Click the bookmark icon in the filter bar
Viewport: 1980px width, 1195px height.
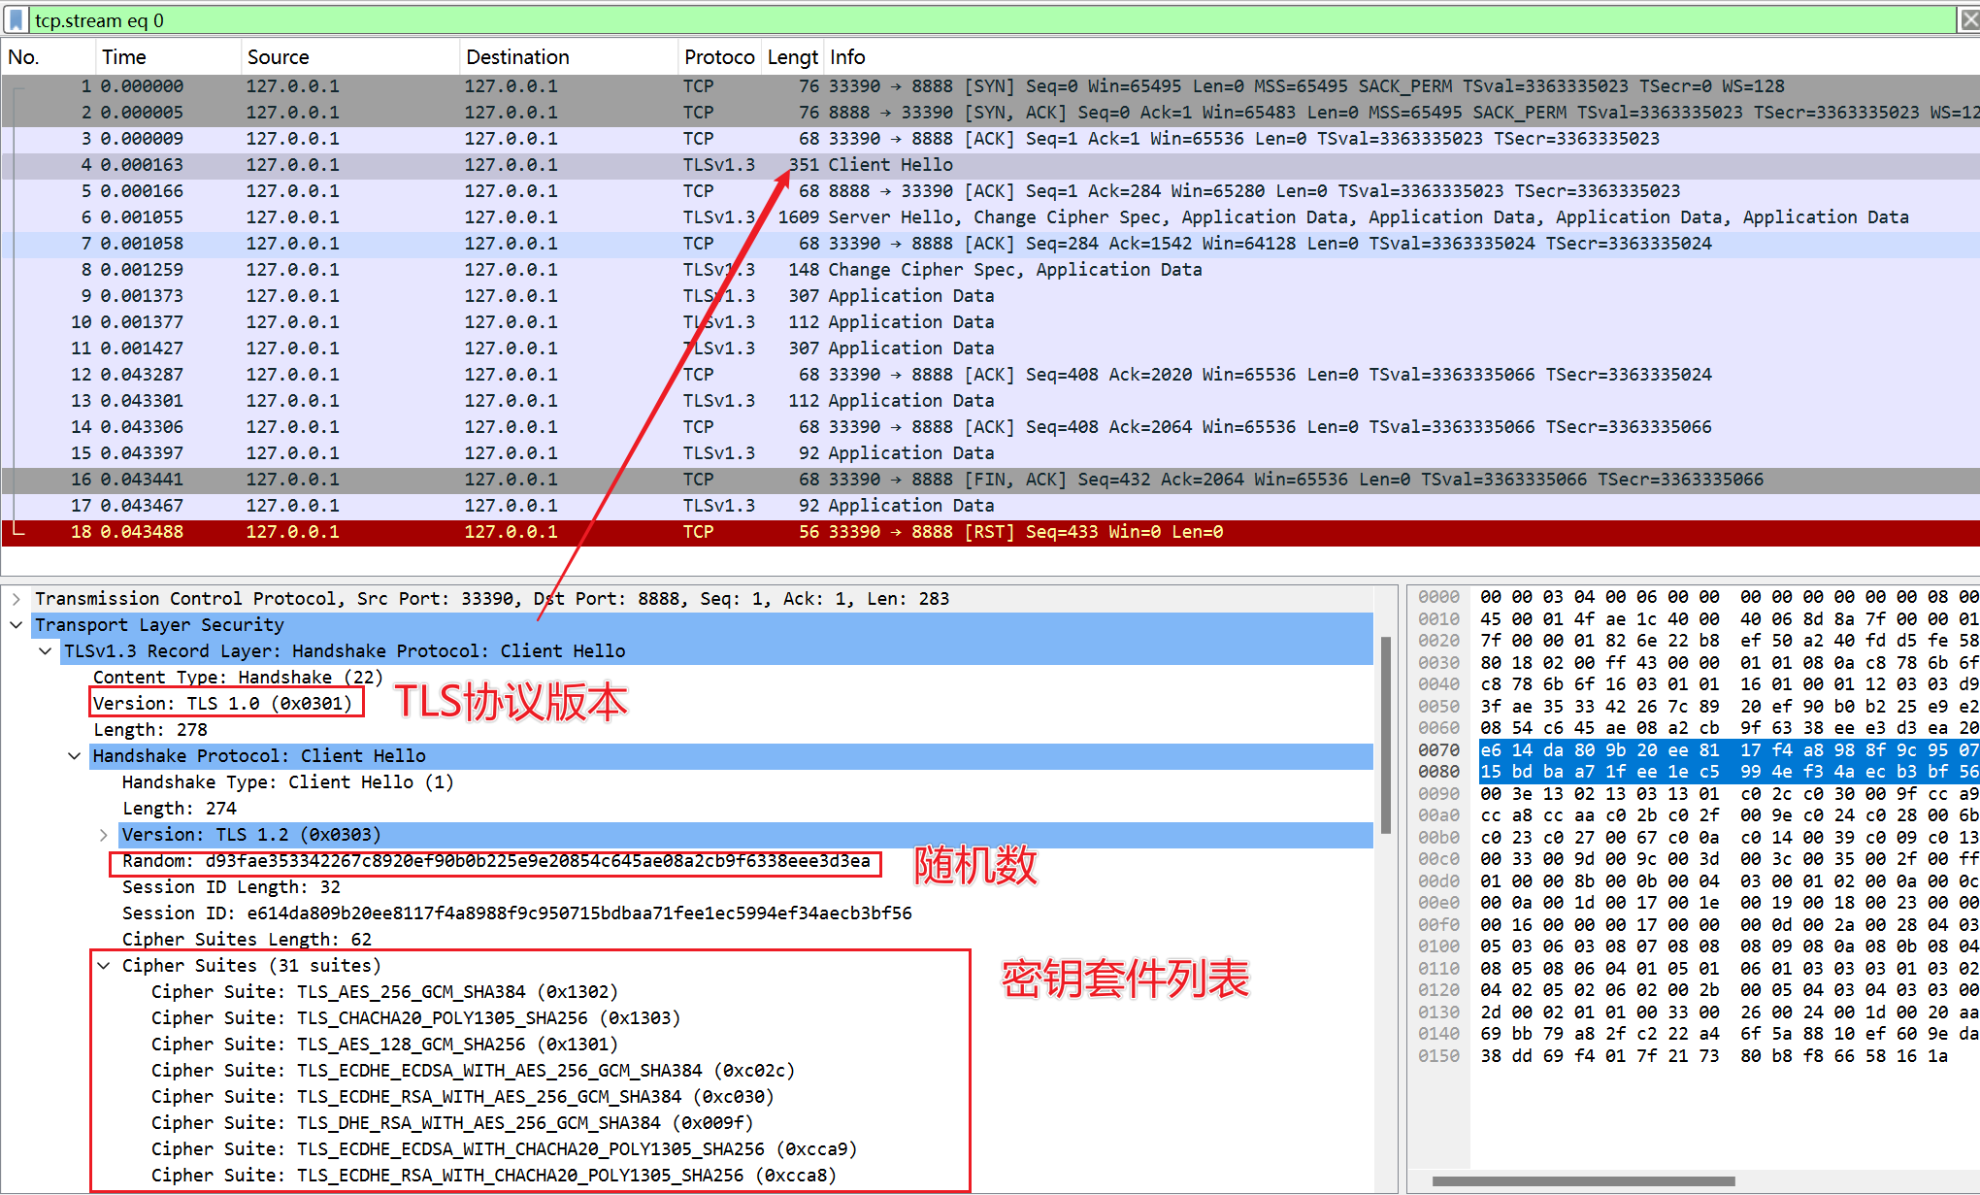(16, 19)
